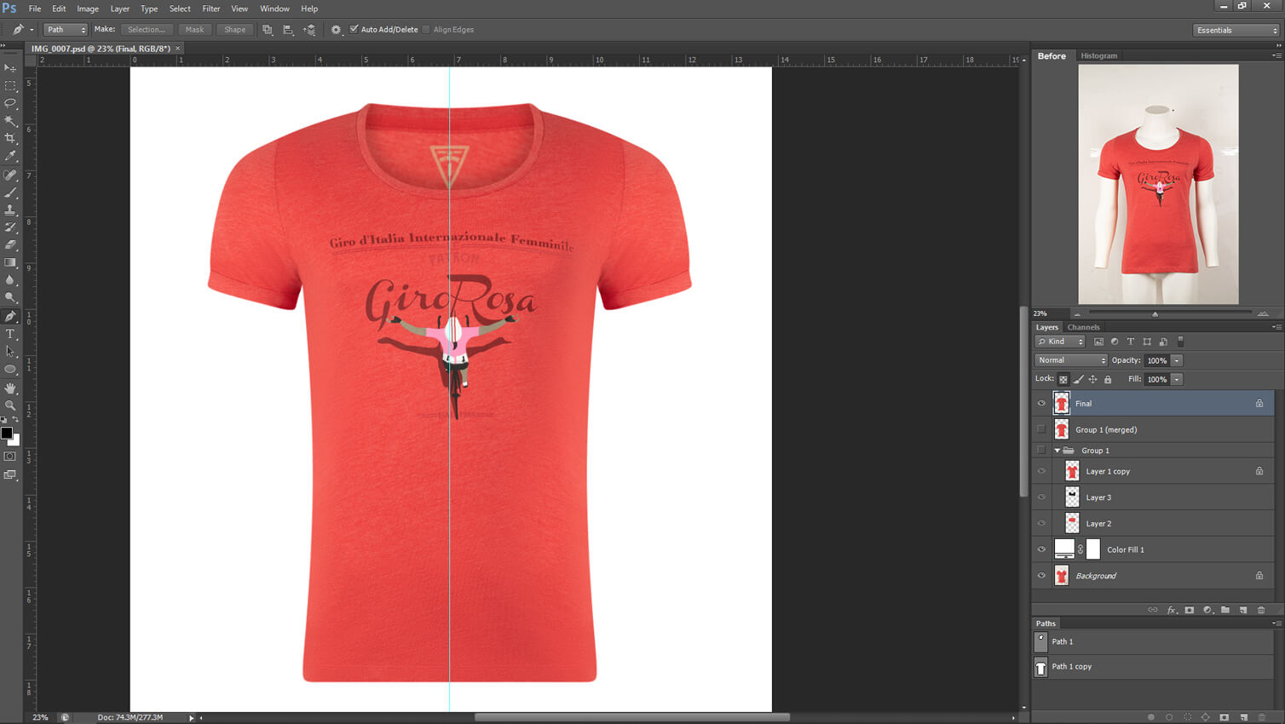This screenshot has width=1285, height=724.
Task: Hide the Color Fill 1 layer
Action: click(1041, 549)
